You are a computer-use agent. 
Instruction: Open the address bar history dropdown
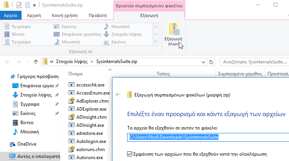point(203,62)
